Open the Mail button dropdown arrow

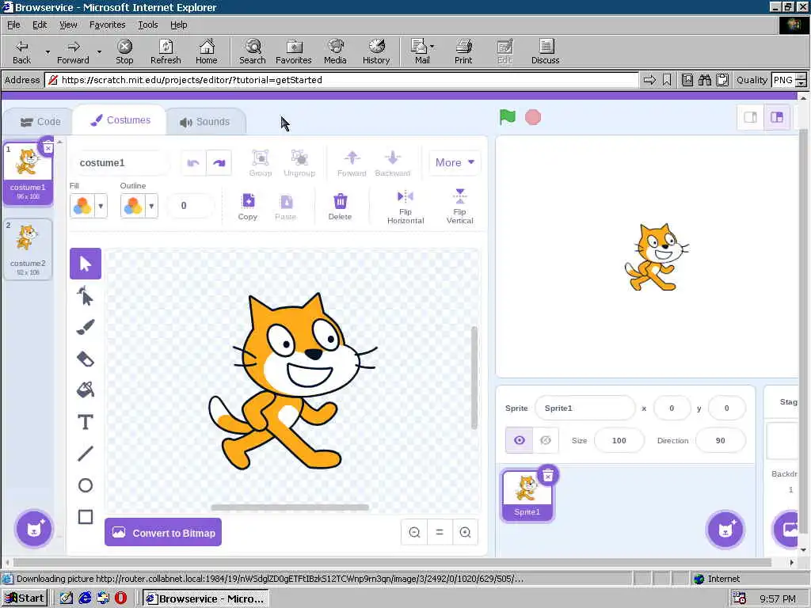(432, 47)
